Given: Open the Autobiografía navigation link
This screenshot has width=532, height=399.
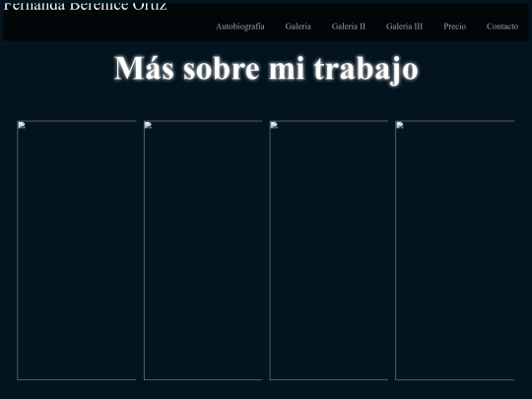Looking at the screenshot, I should click(x=239, y=27).
